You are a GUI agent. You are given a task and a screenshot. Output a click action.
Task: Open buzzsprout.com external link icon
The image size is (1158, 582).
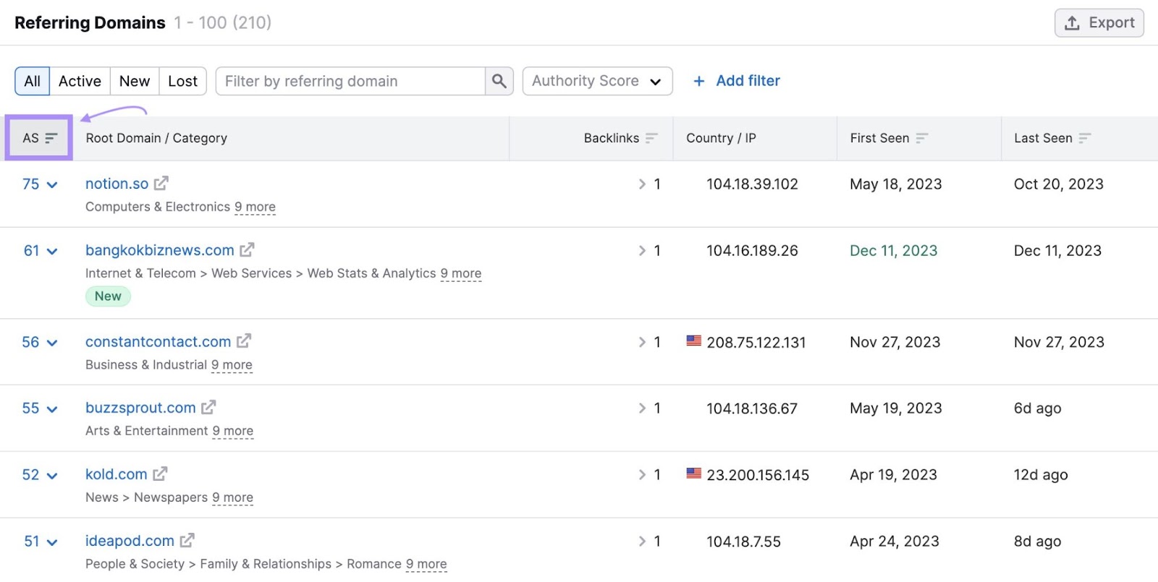tap(208, 408)
